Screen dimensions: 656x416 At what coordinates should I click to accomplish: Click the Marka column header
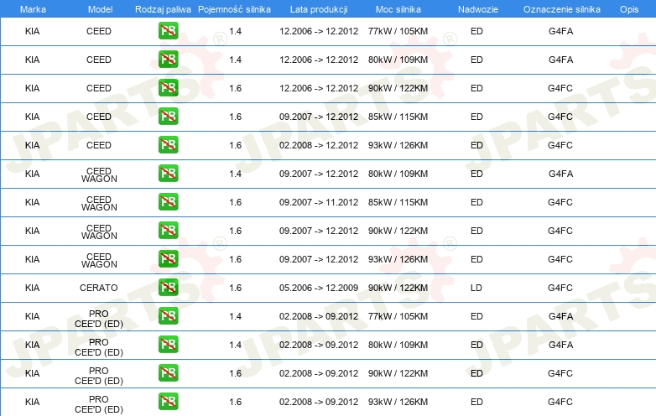(x=33, y=8)
